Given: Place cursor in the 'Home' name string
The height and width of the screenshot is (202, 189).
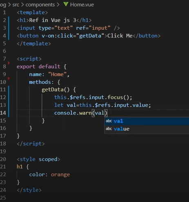Looking at the screenshot, I should [x=57, y=75].
